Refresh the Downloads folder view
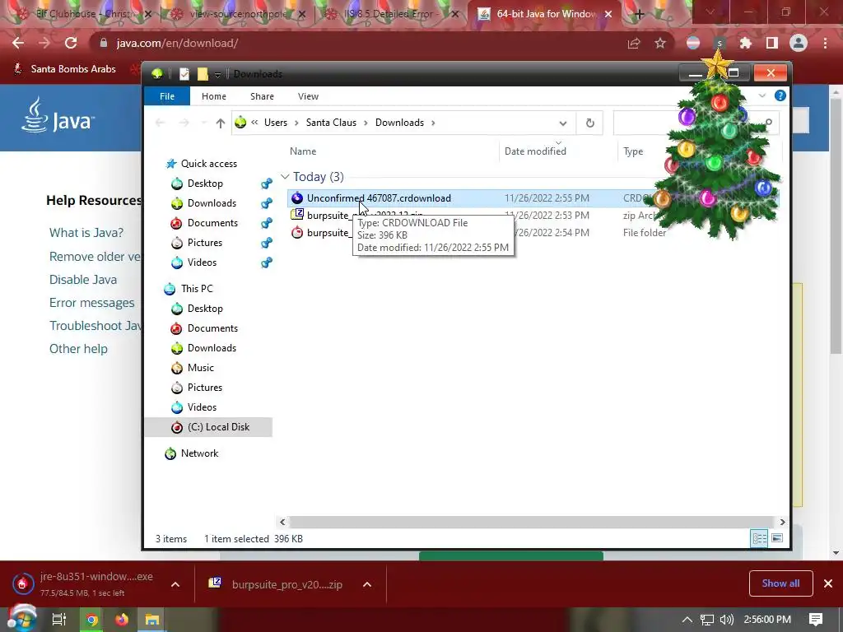This screenshot has height=632, width=843. 589,123
